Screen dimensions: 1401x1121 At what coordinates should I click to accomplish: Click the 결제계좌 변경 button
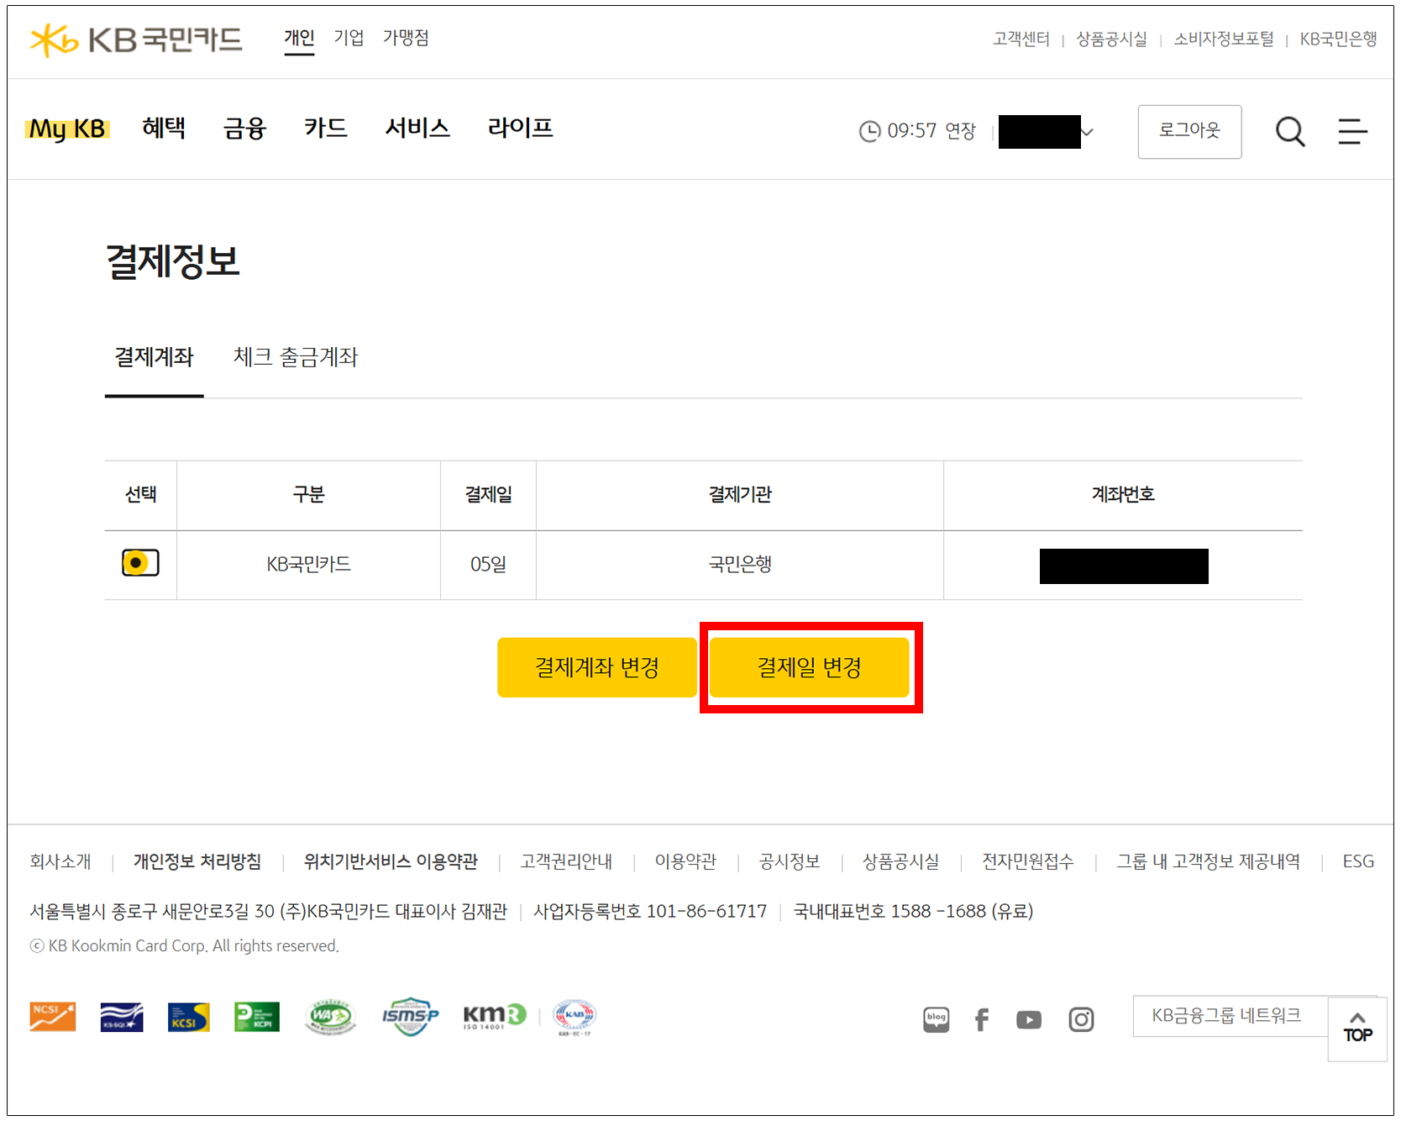click(596, 667)
